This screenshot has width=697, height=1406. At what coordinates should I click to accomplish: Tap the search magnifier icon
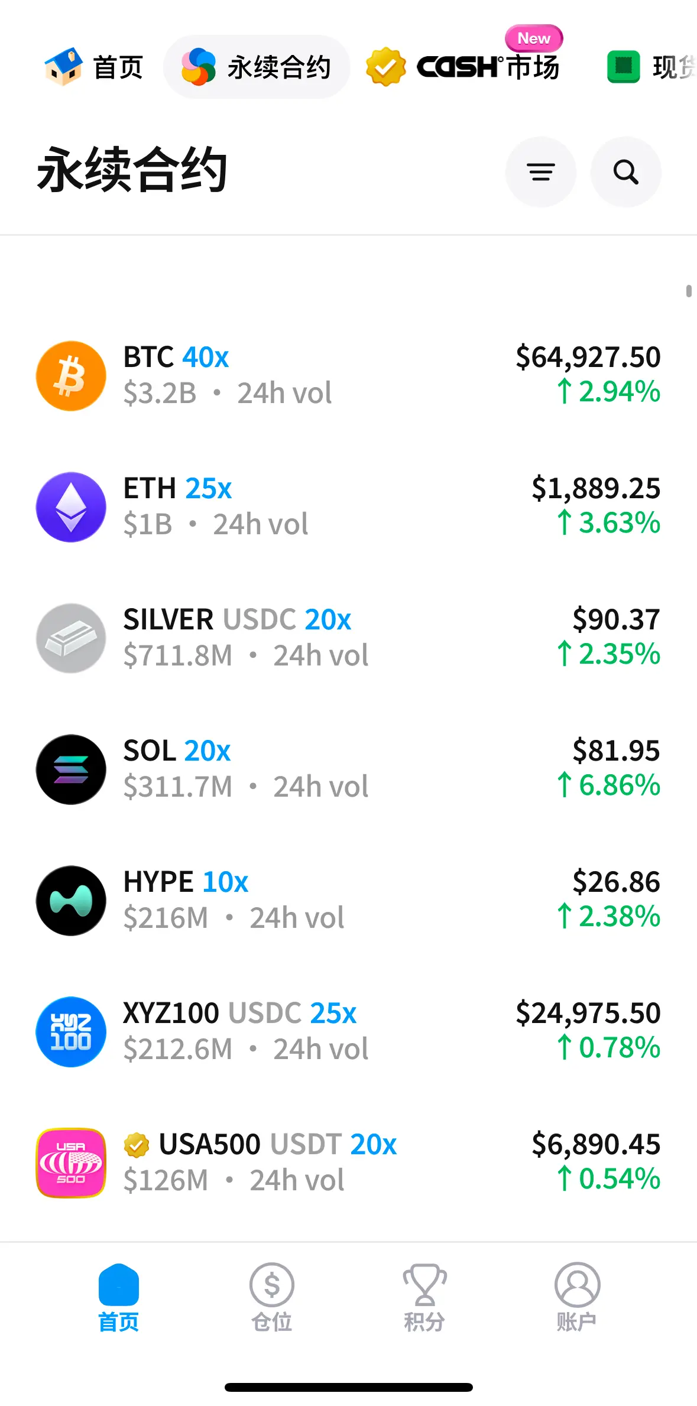coord(625,172)
